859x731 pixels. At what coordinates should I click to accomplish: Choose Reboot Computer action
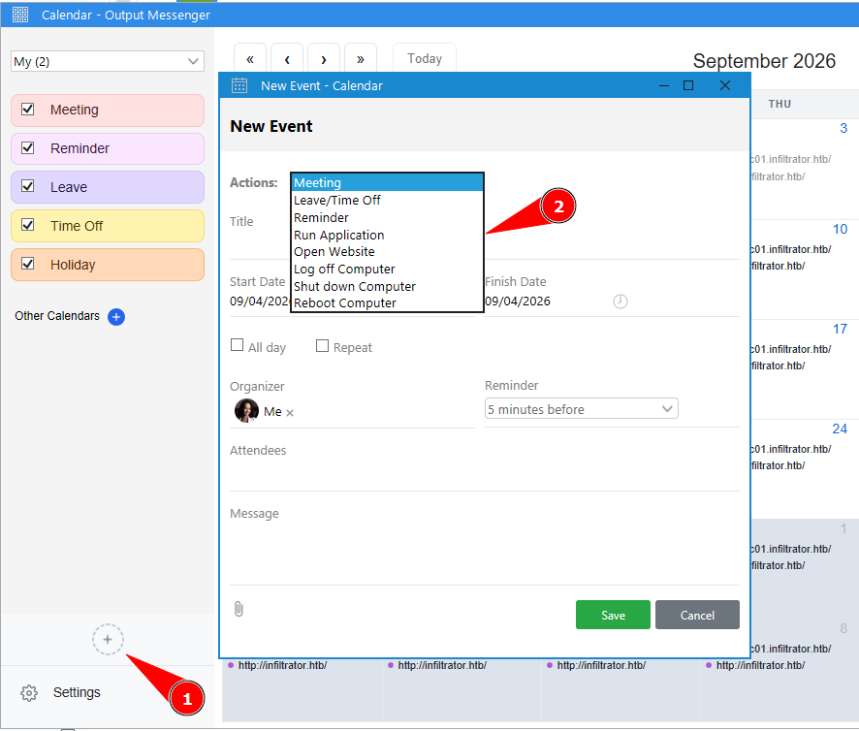pyautogui.click(x=387, y=303)
